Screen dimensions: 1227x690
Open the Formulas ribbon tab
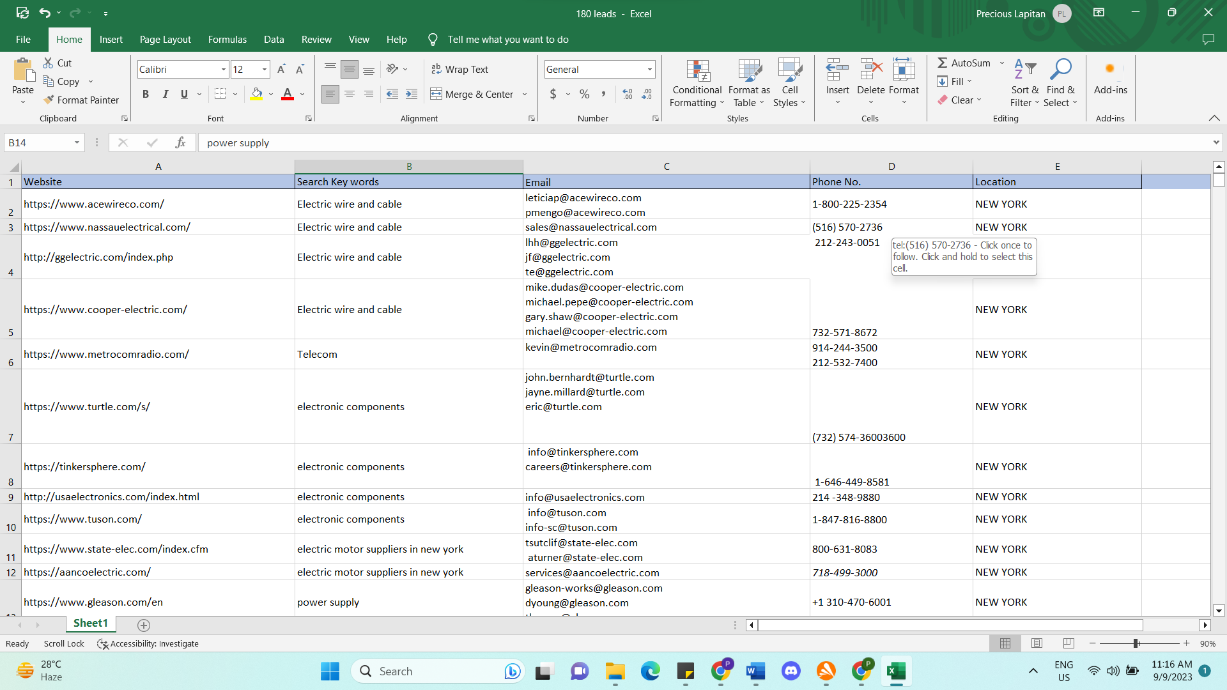click(x=227, y=39)
